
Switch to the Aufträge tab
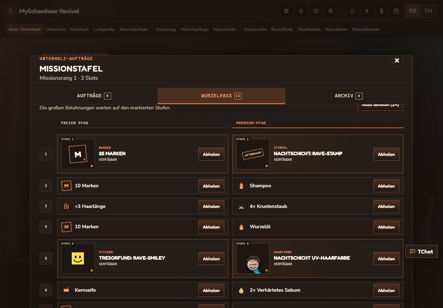pyautogui.click(x=94, y=96)
